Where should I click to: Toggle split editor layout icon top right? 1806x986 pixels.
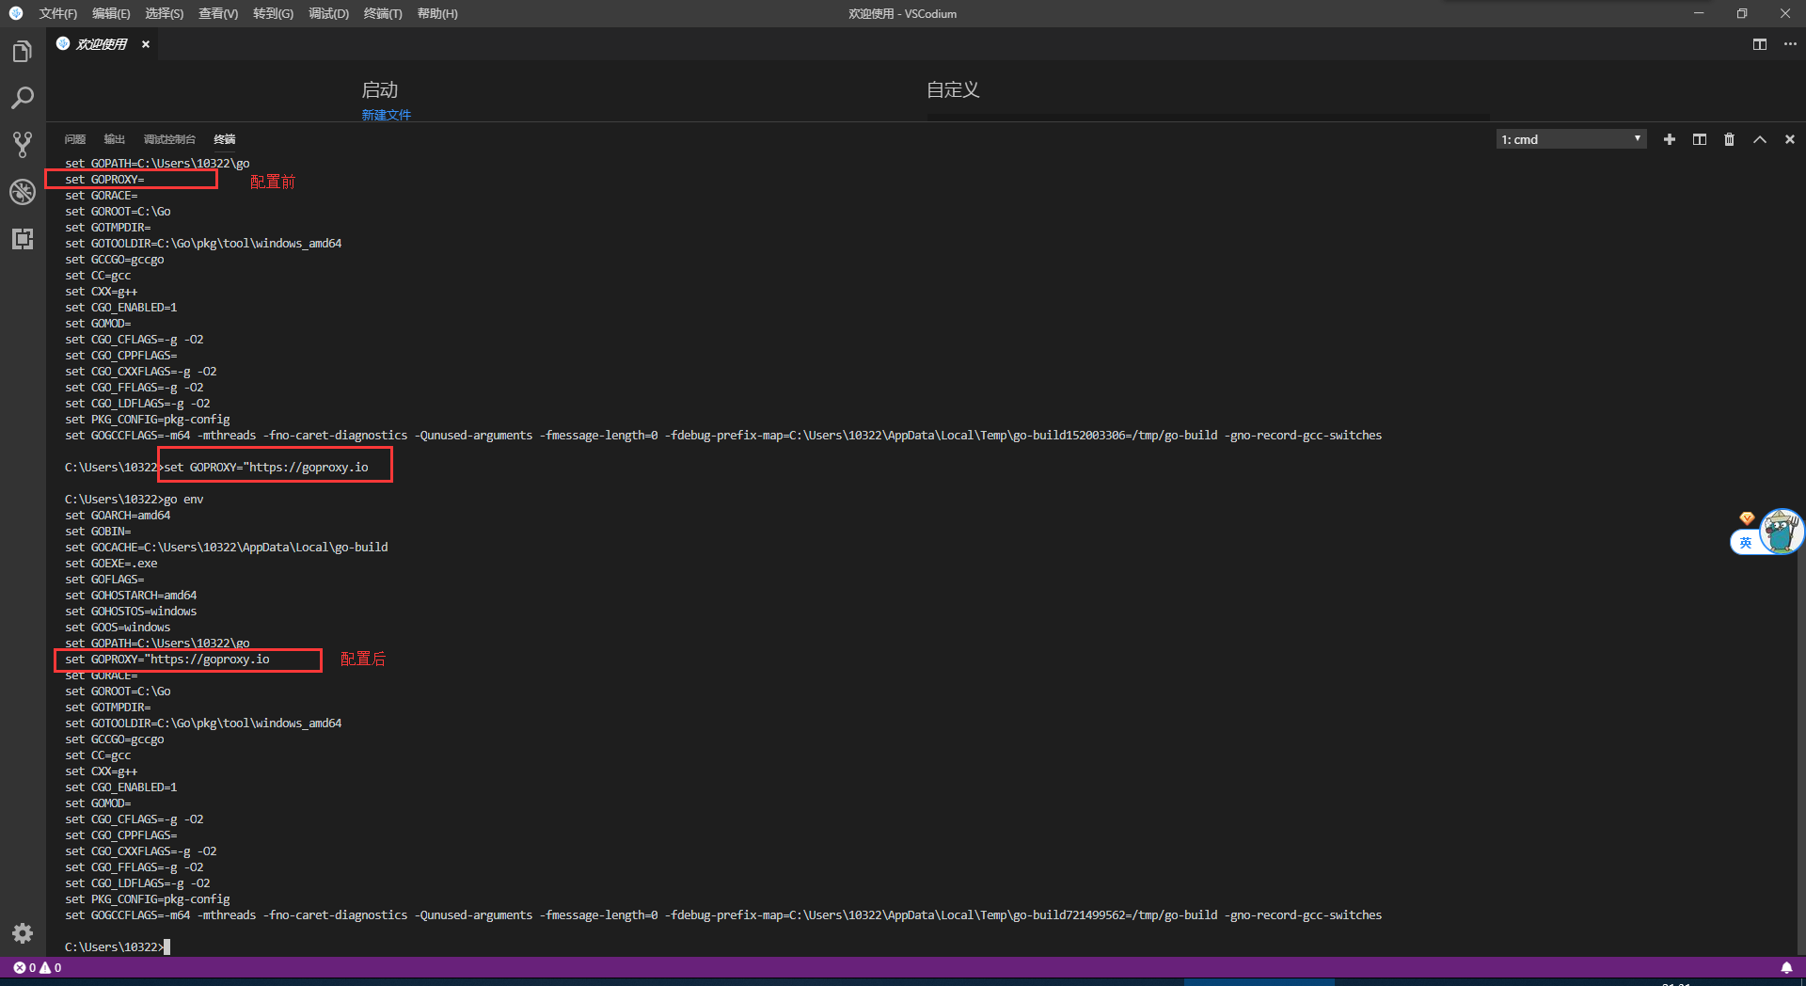pos(1760,44)
